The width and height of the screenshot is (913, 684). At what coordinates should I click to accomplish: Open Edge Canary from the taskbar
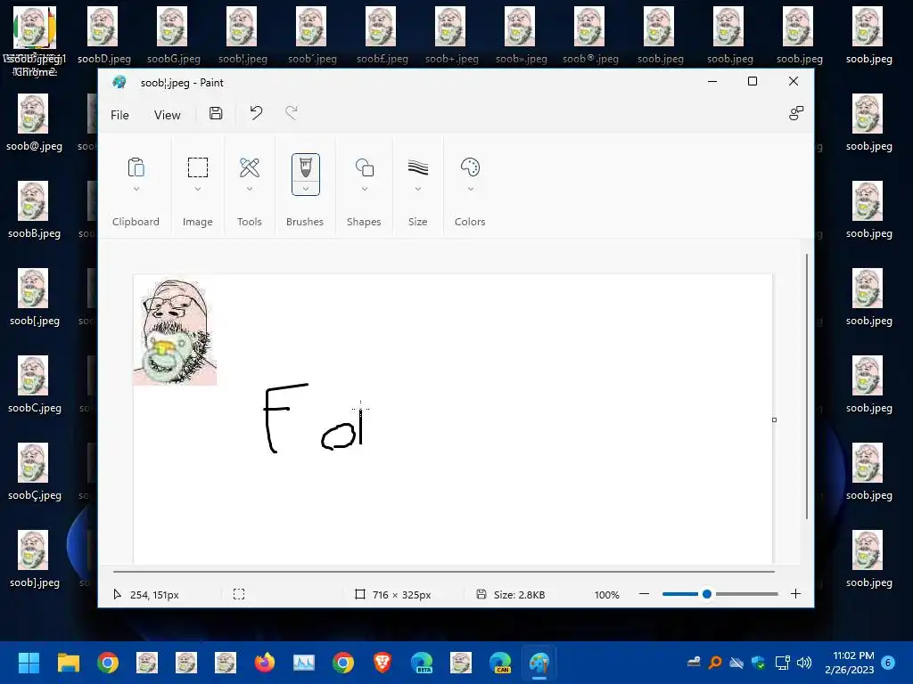point(500,663)
